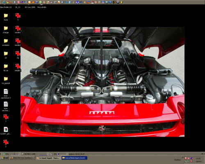Select the topmost folder in the left column

tap(6, 16)
